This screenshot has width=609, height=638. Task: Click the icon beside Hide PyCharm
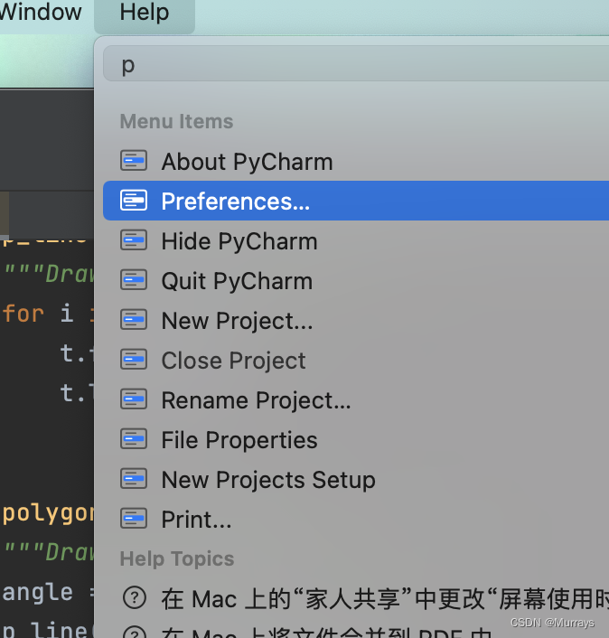click(x=134, y=240)
